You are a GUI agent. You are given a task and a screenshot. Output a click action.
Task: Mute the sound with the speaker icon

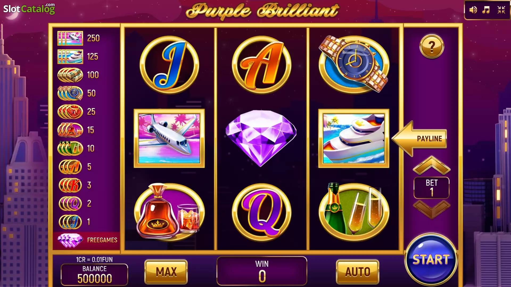473,10
